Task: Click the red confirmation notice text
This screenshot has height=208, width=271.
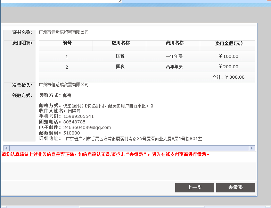Action: pos(105,154)
